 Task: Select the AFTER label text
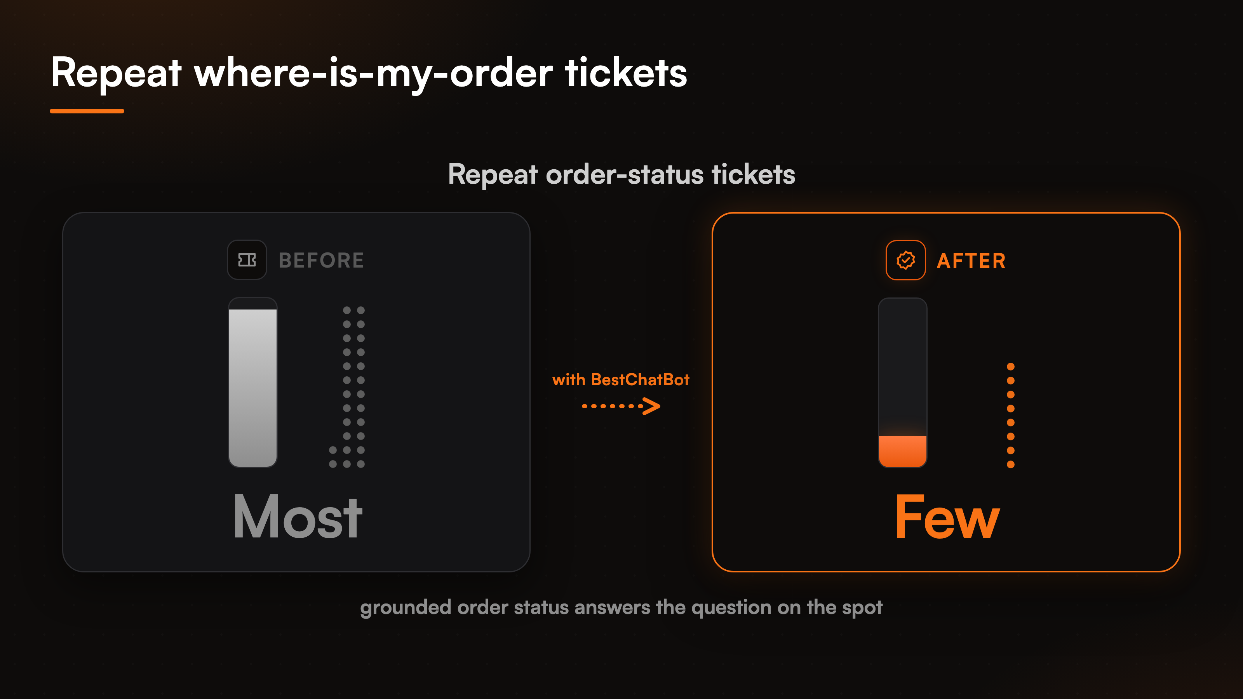(x=971, y=261)
